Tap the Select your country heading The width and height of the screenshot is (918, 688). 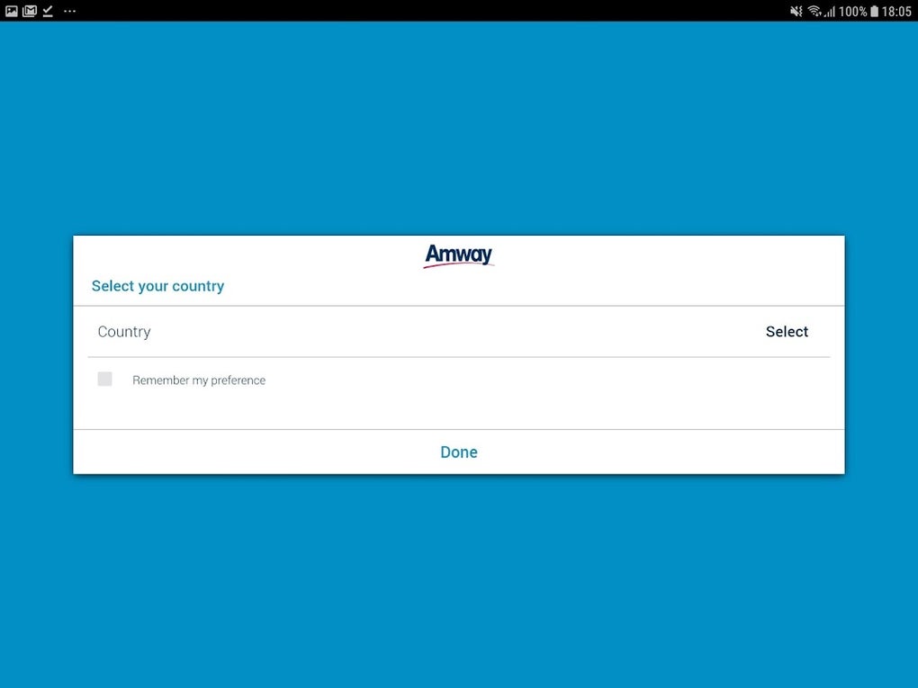[x=157, y=285]
